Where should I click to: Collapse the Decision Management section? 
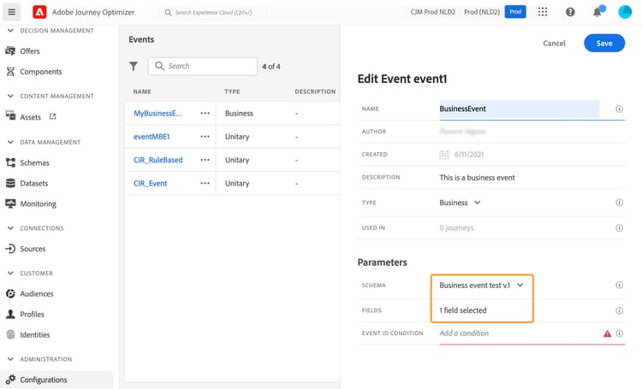click(11, 31)
